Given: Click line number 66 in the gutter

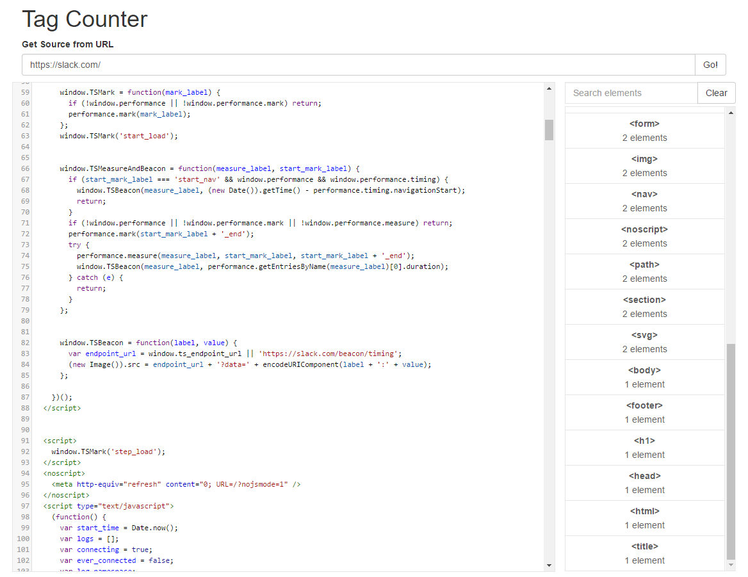Looking at the screenshot, I should click(25, 169).
